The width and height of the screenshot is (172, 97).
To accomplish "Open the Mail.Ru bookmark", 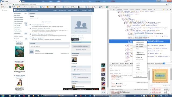I will point(13,7).
